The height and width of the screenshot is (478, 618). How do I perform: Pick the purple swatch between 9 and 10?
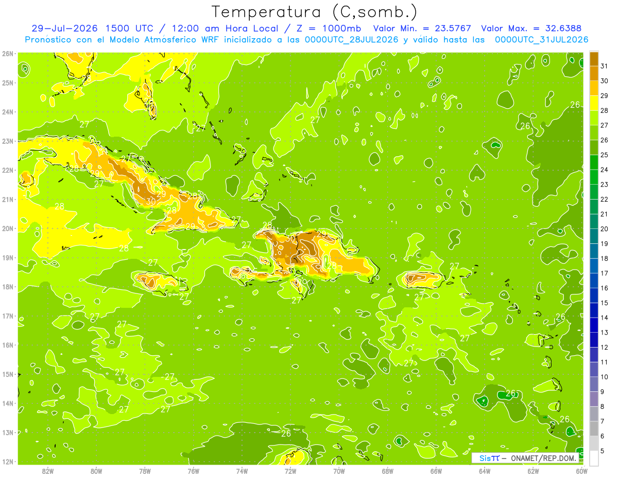[x=594, y=384]
